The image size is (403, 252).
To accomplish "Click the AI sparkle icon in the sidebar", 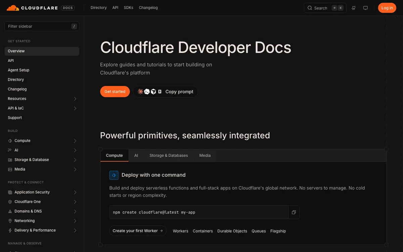I will click(10, 150).
